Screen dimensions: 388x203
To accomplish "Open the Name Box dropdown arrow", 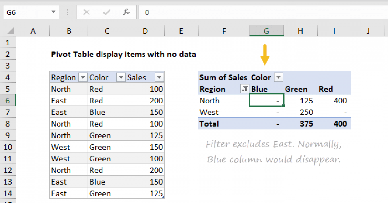I will click(53, 13).
